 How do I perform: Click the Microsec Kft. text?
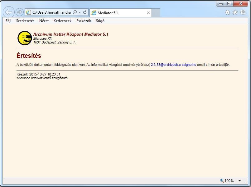[x=43, y=39]
